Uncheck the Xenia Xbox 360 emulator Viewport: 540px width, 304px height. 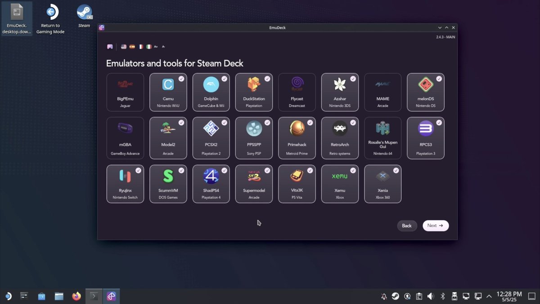tap(396, 171)
